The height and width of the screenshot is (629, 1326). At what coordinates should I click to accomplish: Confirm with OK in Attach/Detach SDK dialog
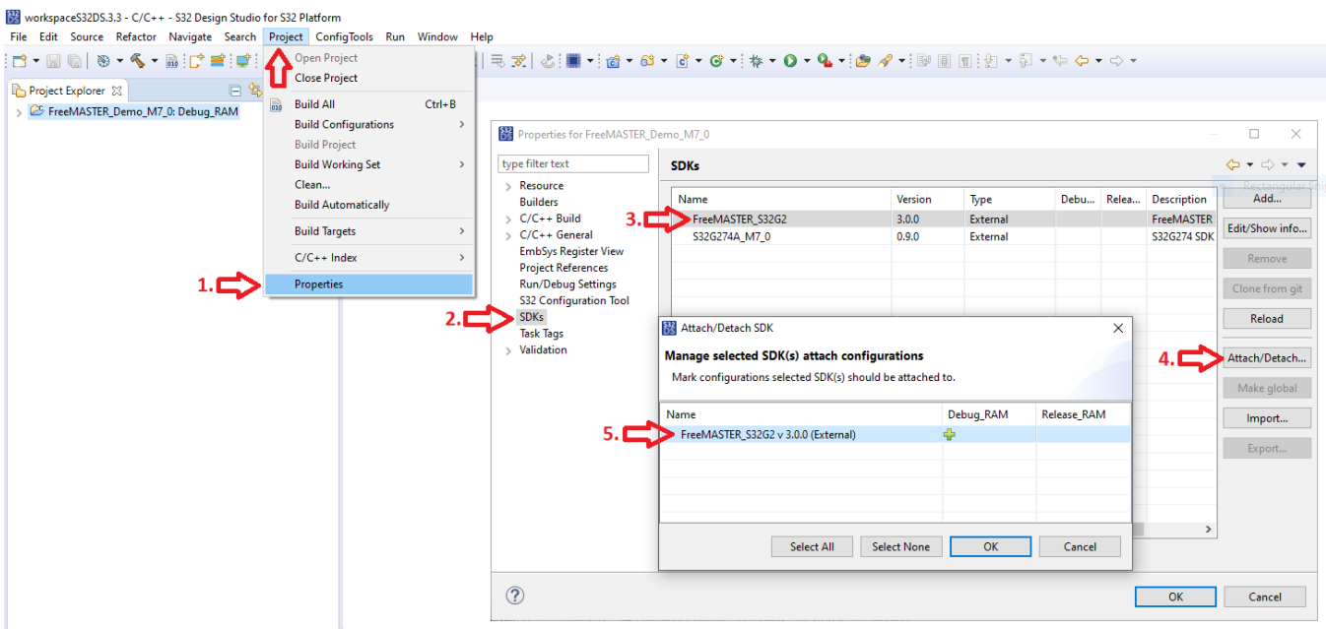990,545
